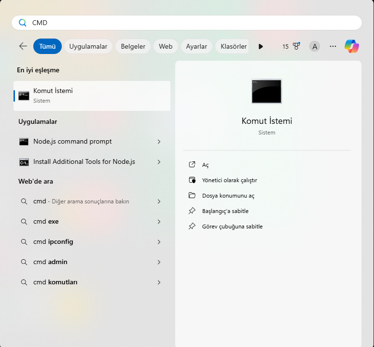Image resolution: width=374 pixels, height=347 pixels.
Task: Expand Install Additional Tools for Node.js chevron
Action: click(x=159, y=162)
